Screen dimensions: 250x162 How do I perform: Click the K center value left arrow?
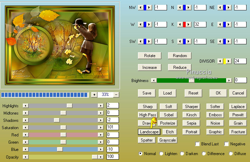click(x=180, y=25)
